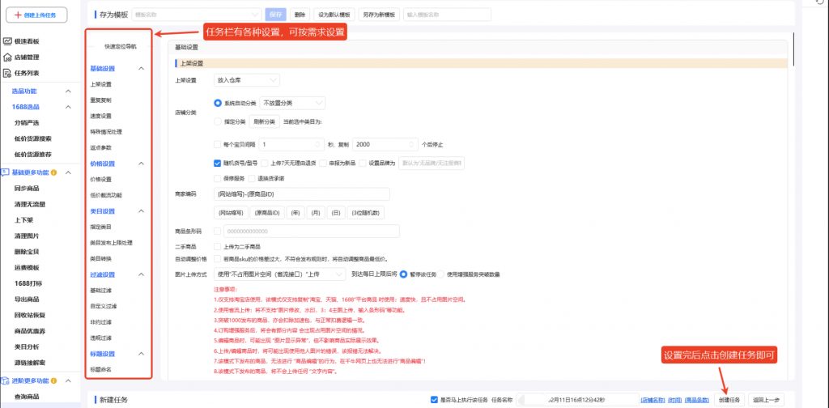Click the 刷新分类 button
Screen dimensions: 829x408
[x=265, y=121]
